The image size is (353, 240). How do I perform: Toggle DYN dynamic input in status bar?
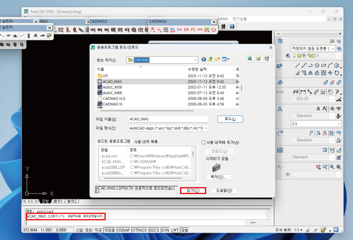click(x=165, y=230)
